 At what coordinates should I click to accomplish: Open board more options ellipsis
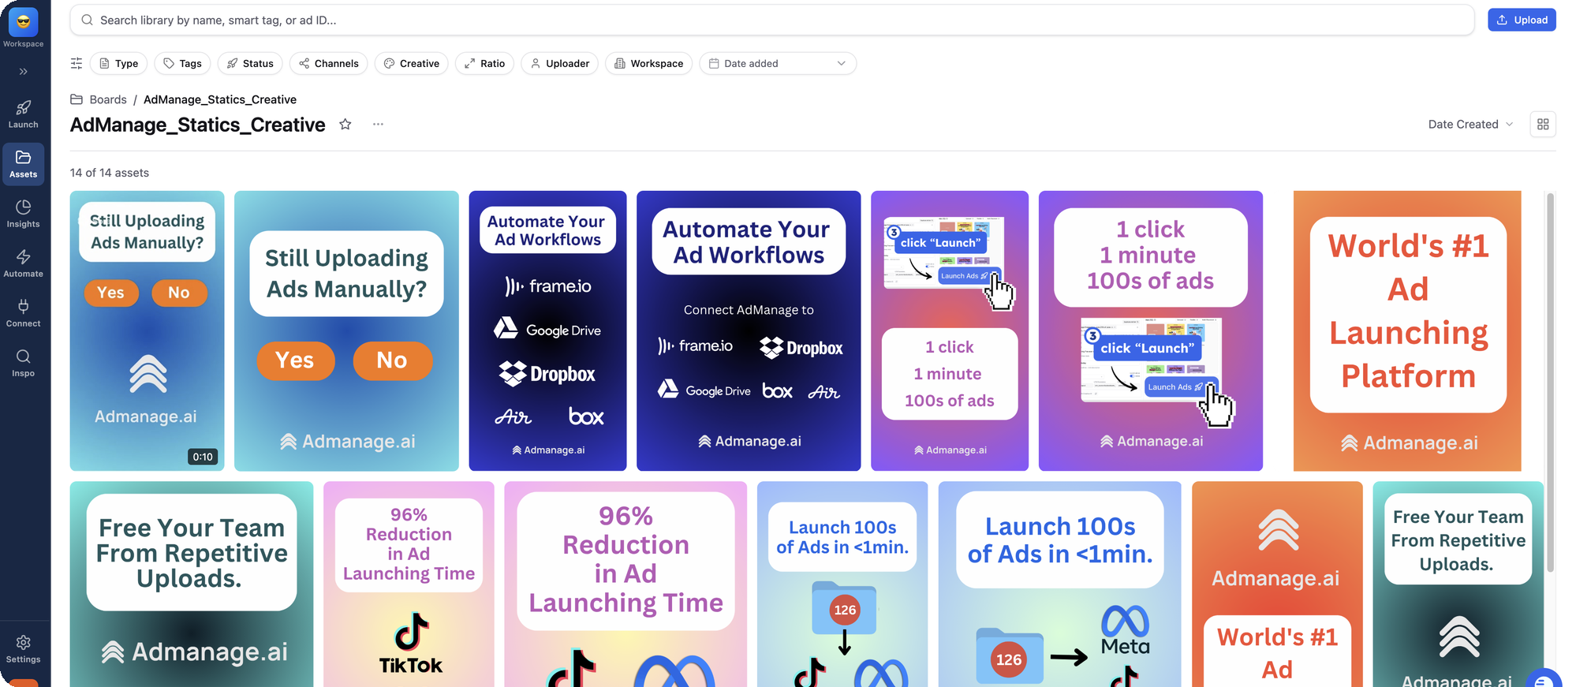[x=378, y=124]
